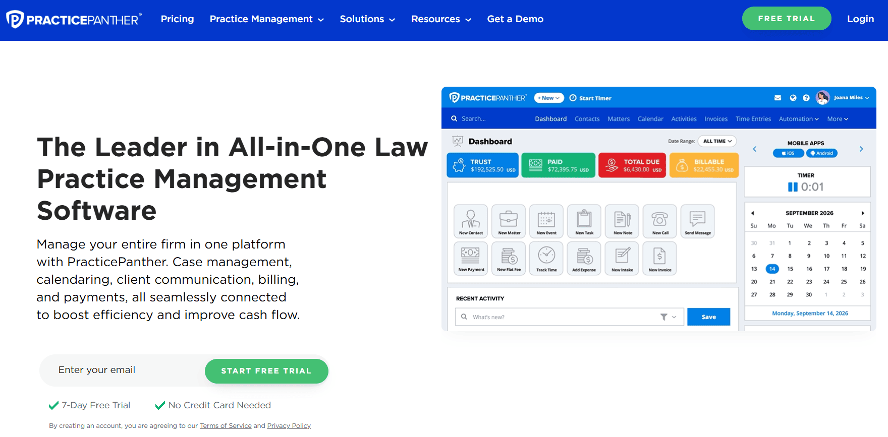
Task: Open the New Matter briefcase icon
Action: tap(509, 221)
